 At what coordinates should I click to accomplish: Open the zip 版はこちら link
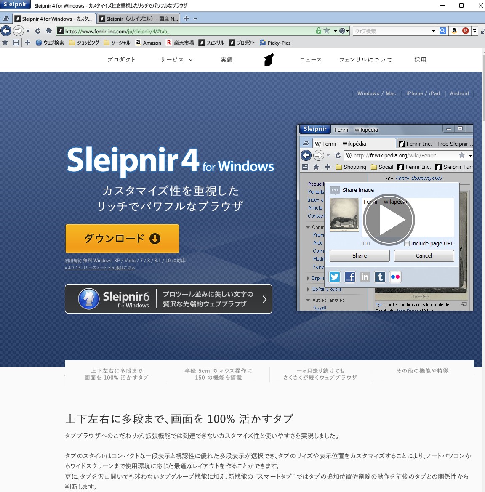[122, 268]
